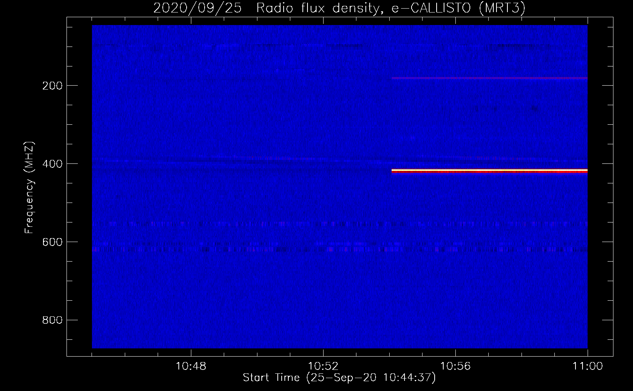Click the 11:00 time tick label

tap(588, 366)
